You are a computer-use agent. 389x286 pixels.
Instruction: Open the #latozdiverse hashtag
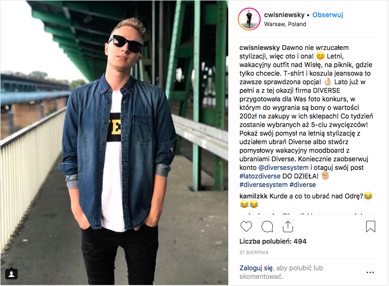coord(260,176)
